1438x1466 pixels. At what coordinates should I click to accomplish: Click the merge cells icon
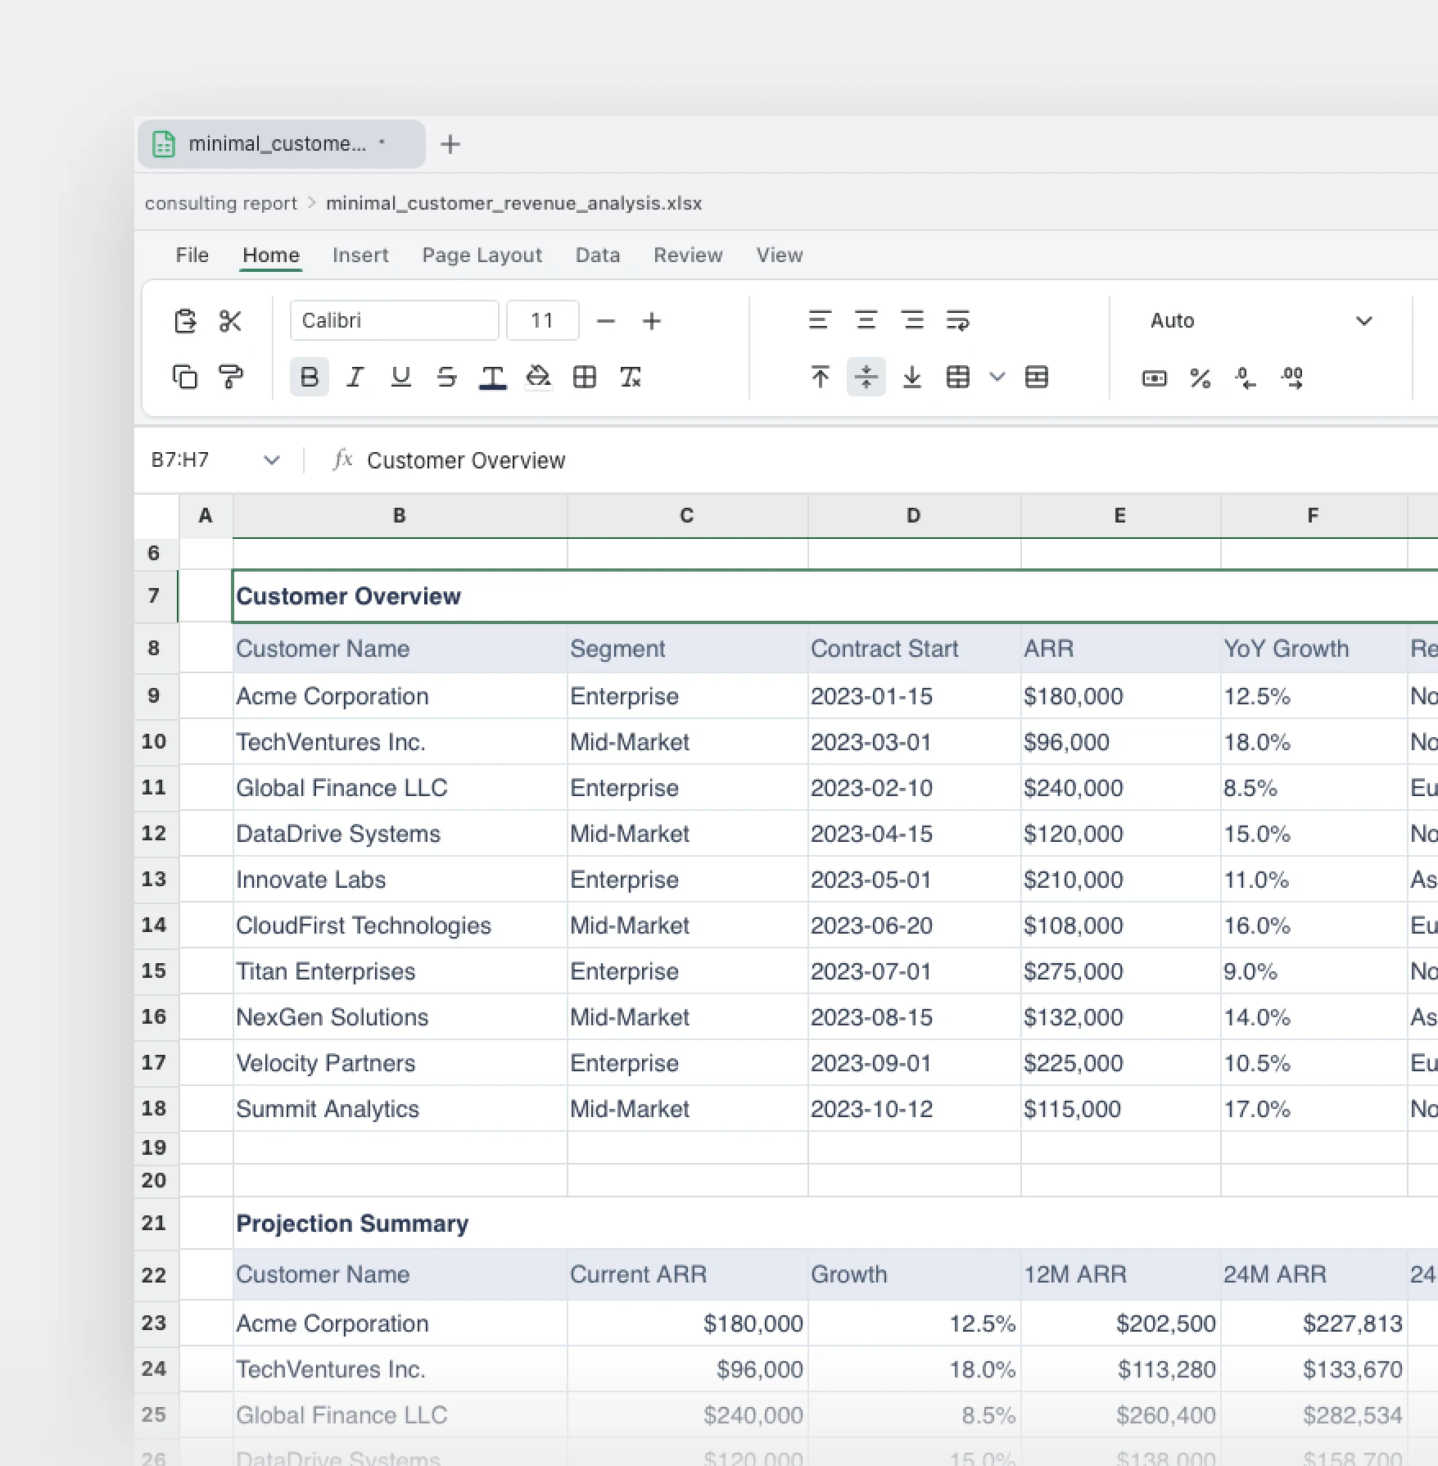click(x=958, y=377)
